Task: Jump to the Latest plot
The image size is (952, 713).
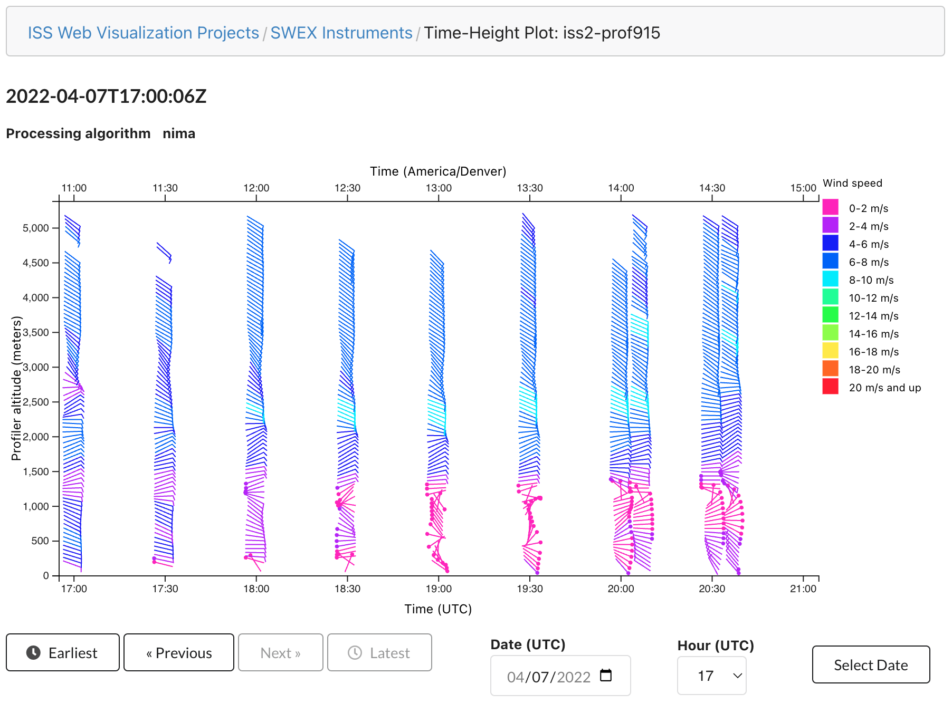Action: 379,653
